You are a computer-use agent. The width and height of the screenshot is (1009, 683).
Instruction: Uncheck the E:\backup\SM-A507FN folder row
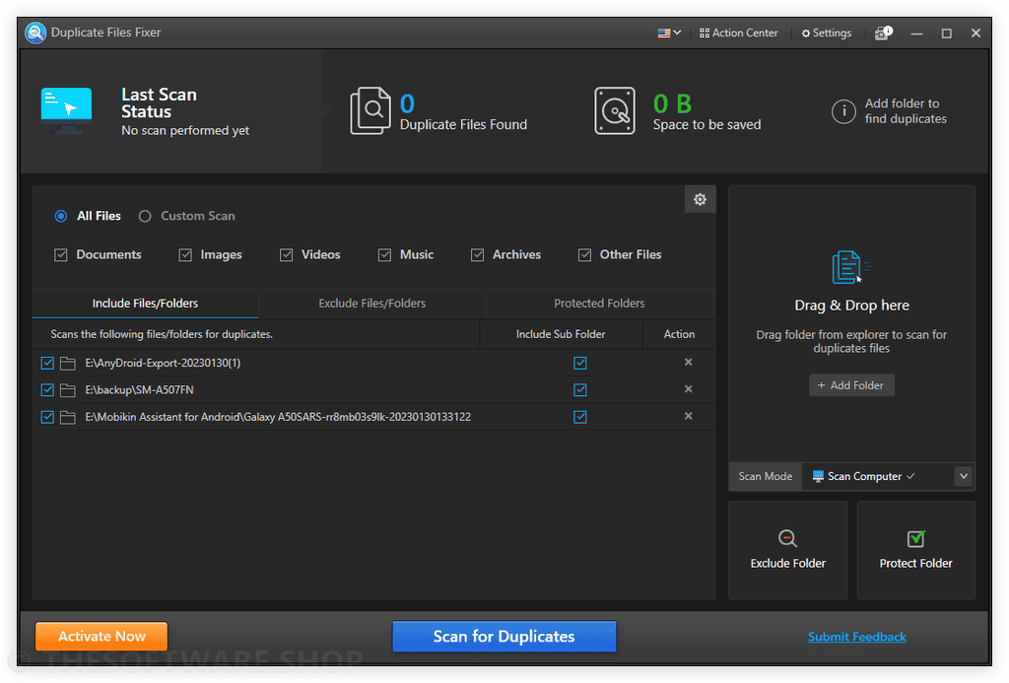(x=47, y=390)
